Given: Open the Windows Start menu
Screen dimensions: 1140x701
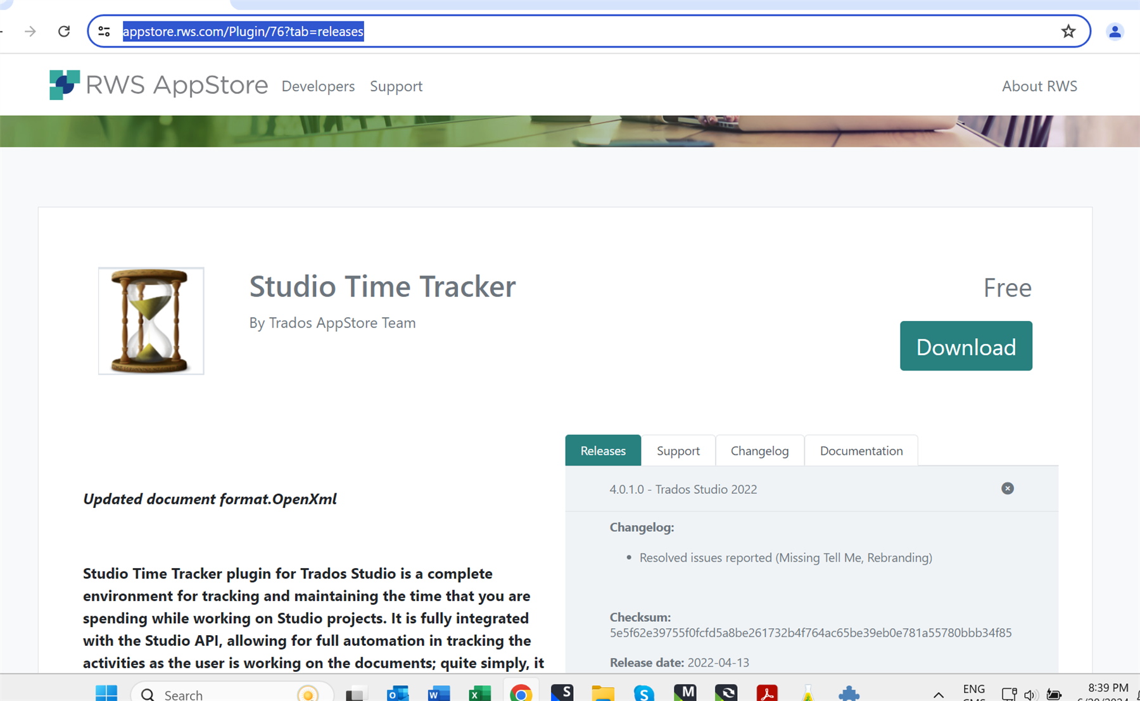Looking at the screenshot, I should [x=106, y=693].
